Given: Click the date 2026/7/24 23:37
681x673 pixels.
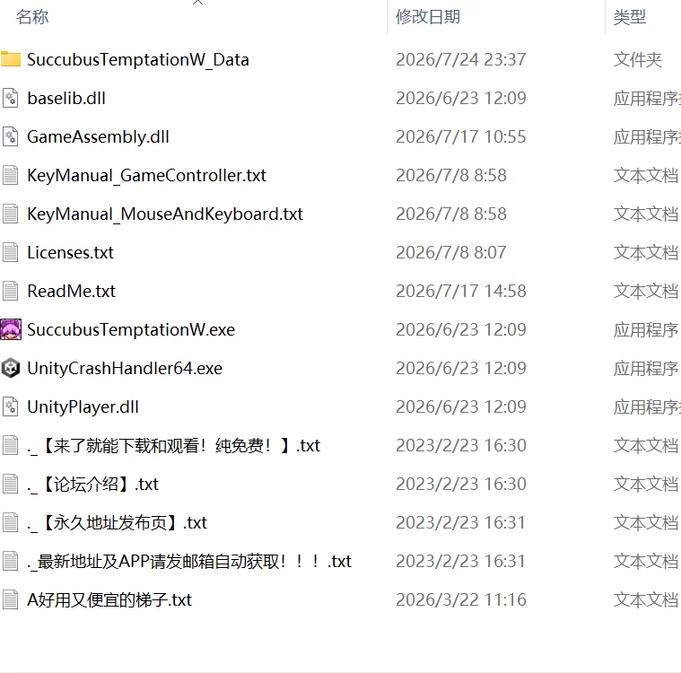Looking at the screenshot, I should [461, 60].
